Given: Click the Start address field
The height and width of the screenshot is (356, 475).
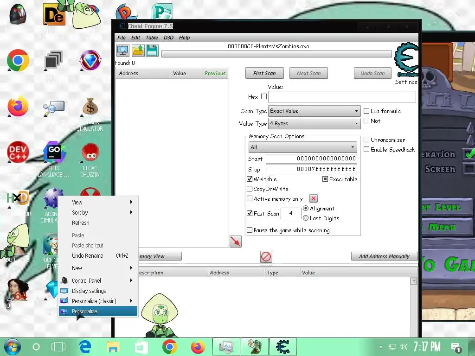Looking at the screenshot, I should click(311, 159).
